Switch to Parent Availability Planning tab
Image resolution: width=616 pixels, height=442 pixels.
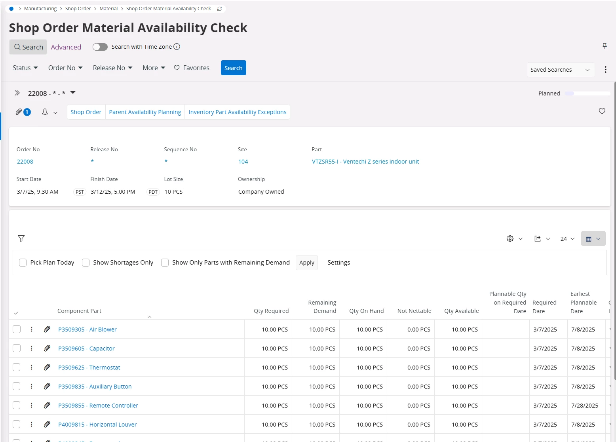tap(145, 112)
